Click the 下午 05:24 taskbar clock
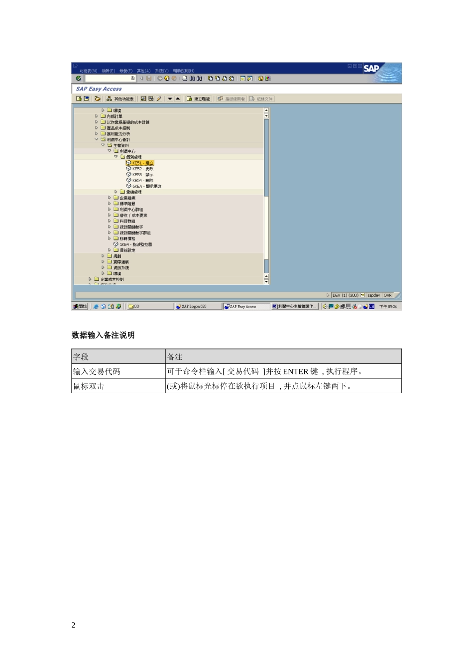The width and height of the screenshot is (473, 669). (x=388, y=307)
